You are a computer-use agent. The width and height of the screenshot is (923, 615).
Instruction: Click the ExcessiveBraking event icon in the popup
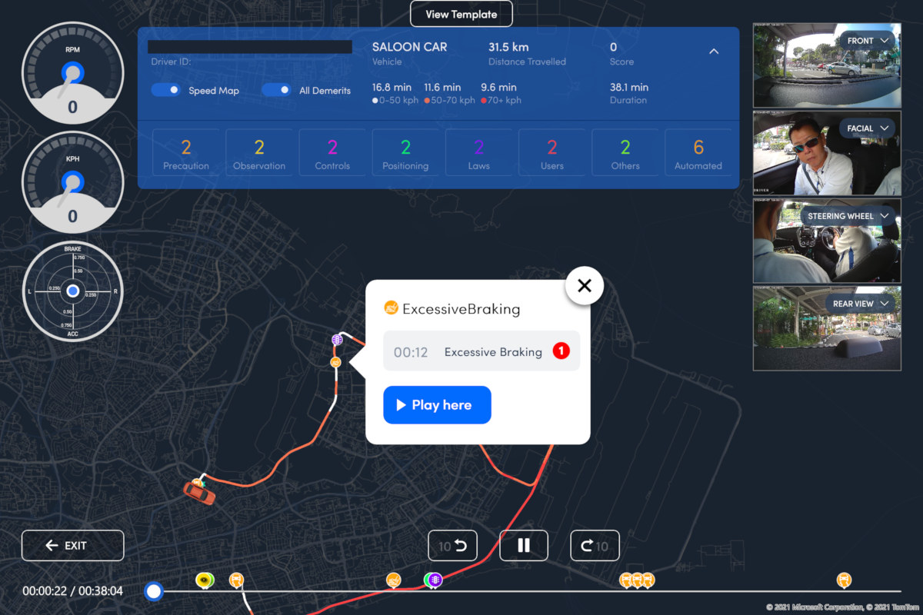[x=392, y=309]
